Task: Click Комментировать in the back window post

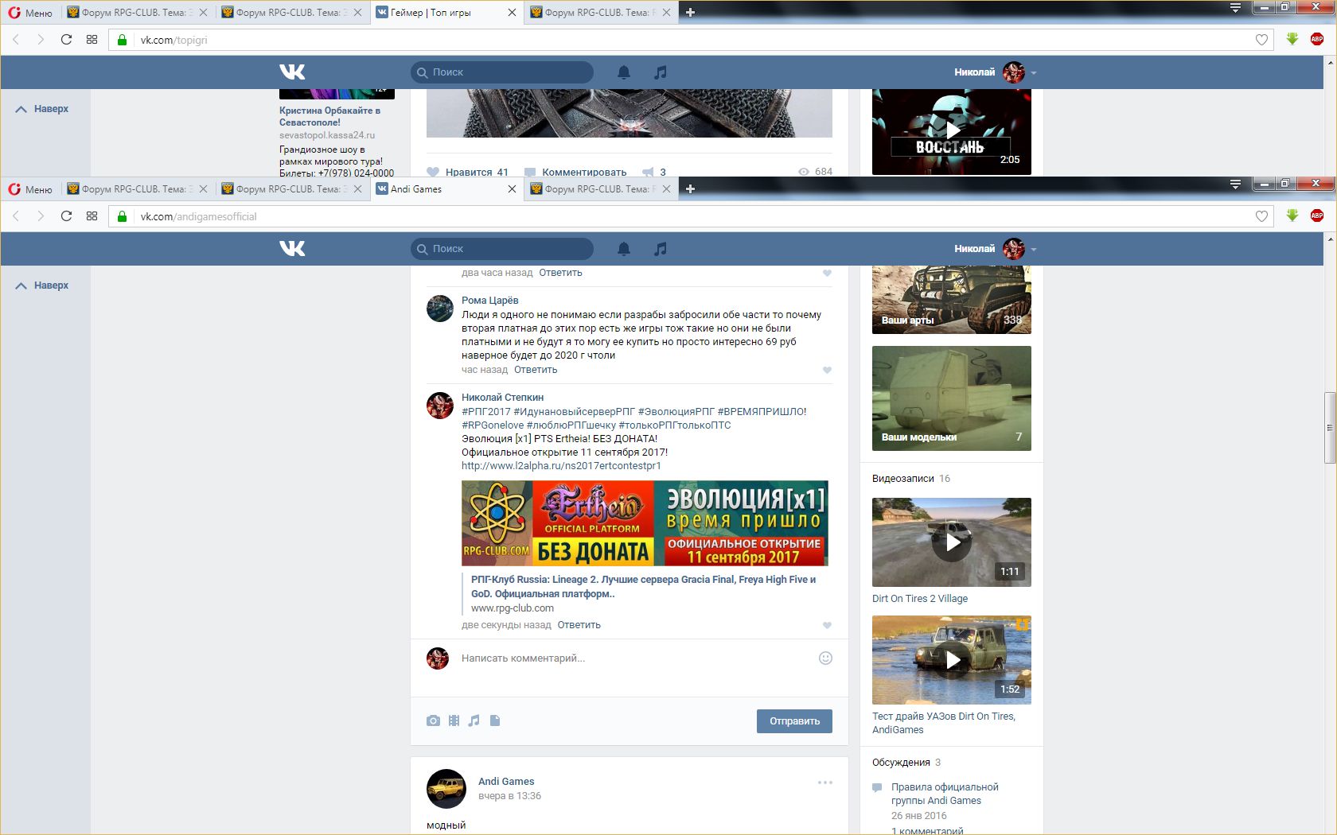Action: 575,172
